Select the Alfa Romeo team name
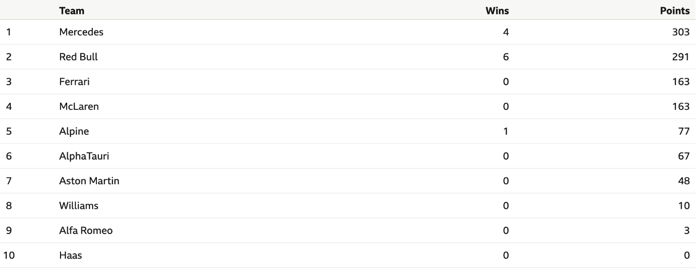Screen dimensions: 699x275 click(86, 230)
